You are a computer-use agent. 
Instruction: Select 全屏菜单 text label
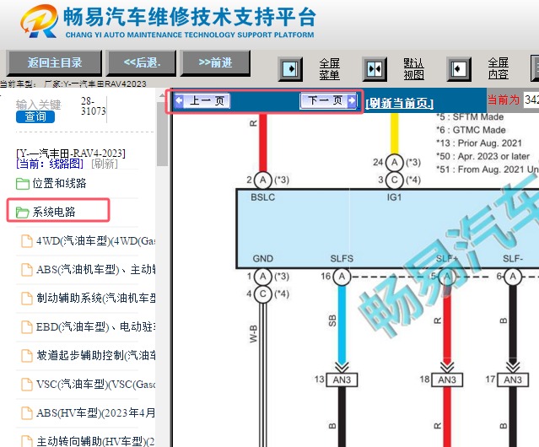pyautogui.click(x=329, y=69)
